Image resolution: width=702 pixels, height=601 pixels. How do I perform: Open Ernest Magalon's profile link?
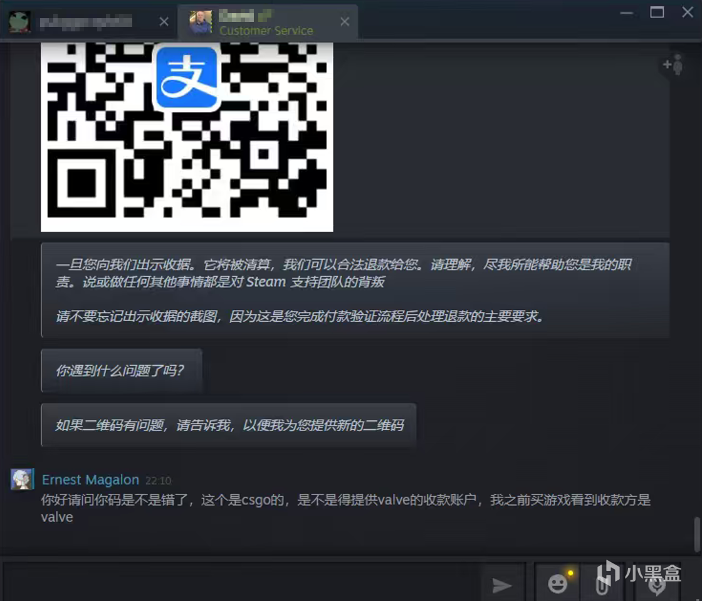[90, 479]
